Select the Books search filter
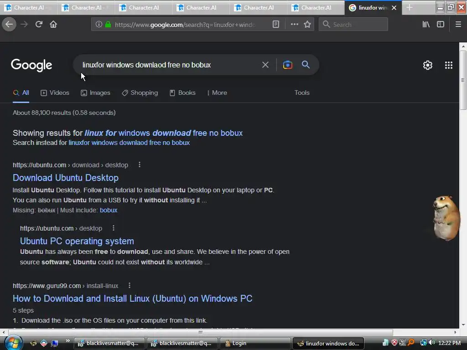This screenshot has width=467, height=350. pyautogui.click(x=182, y=93)
